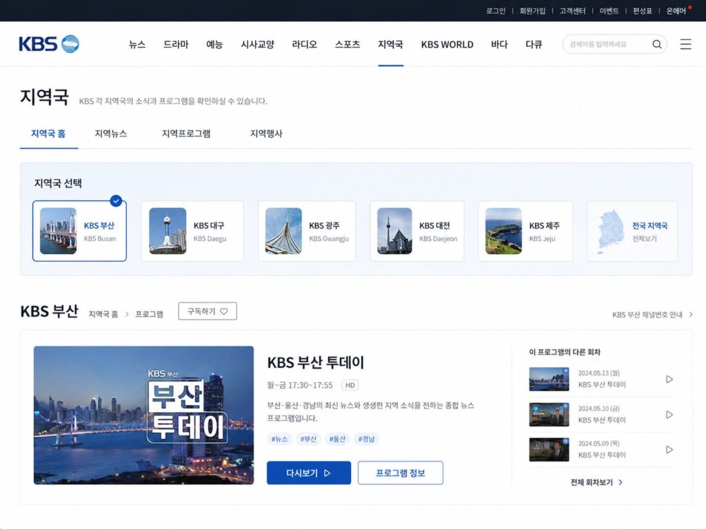Select the KBS 광주 region card
This screenshot has height=529, width=706.
(x=307, y=231)
